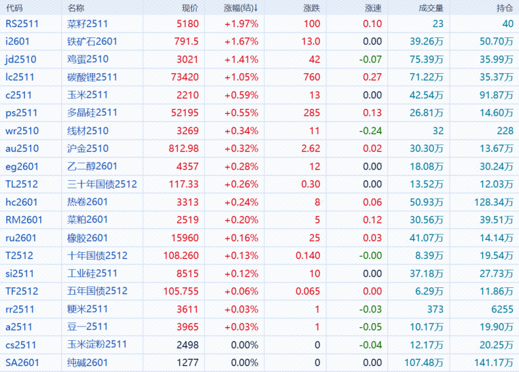Open the 菜籽2511 contract name
This screenshot has width=519, height=372.
click(x=88, y=24)
